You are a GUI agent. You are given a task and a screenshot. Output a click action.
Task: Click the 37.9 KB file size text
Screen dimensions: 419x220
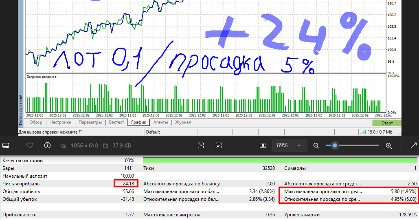click(x=122, y=146)
